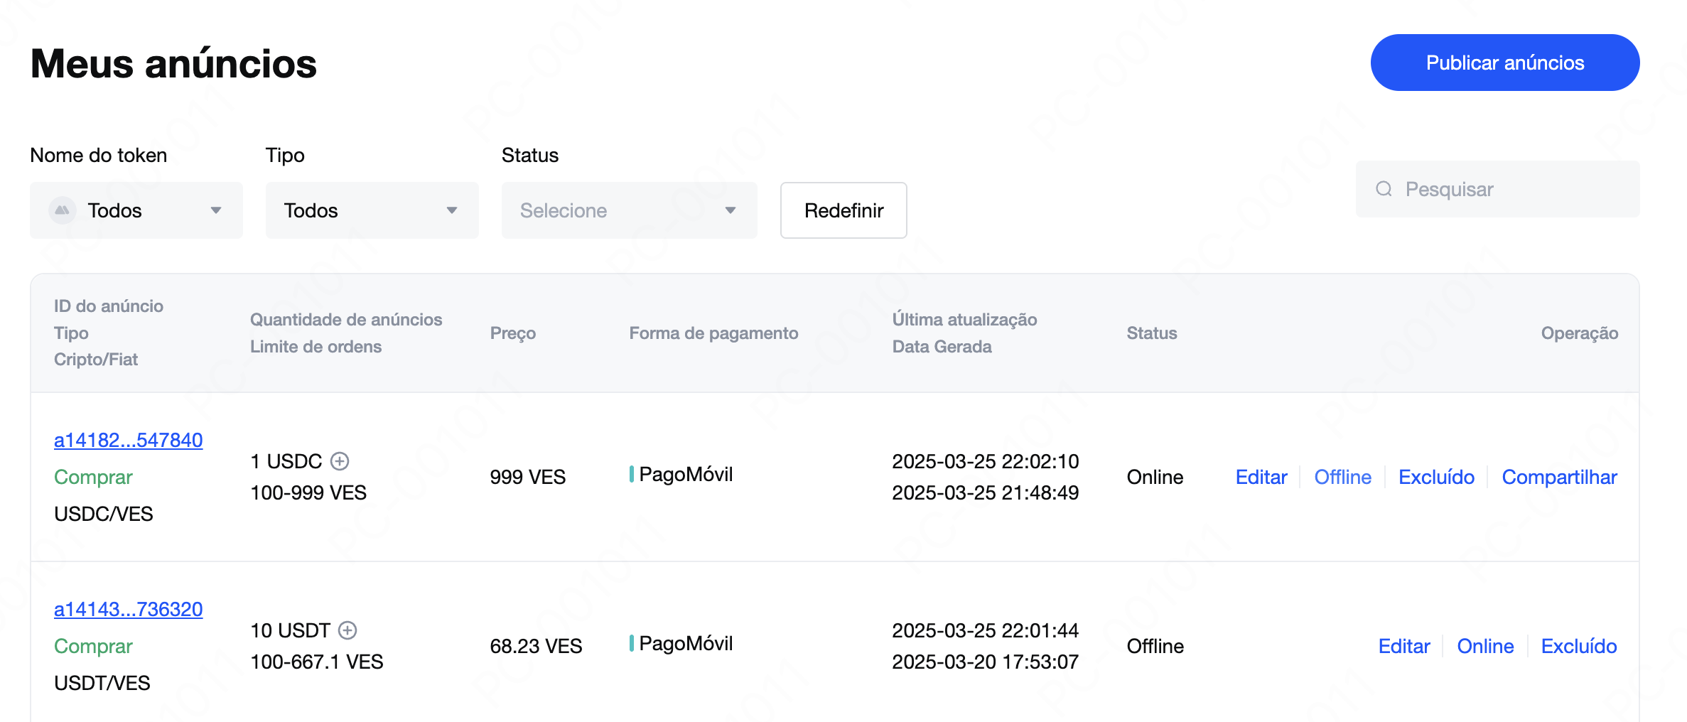Screen dimensions: 1687x722
Task: Edit the USDC/VES ad
Action: [x=1261, y=477]
